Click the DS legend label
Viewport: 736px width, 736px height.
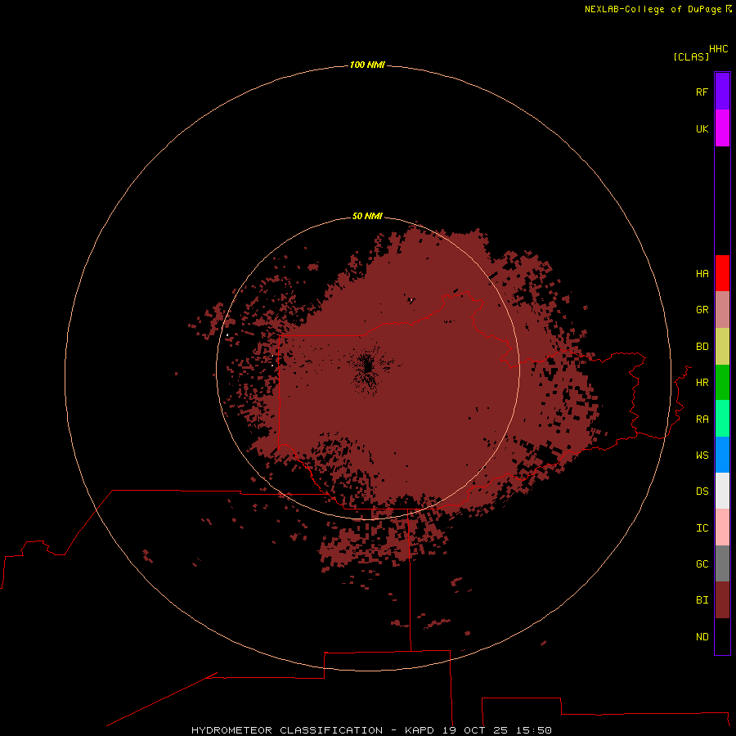point(702,491)
